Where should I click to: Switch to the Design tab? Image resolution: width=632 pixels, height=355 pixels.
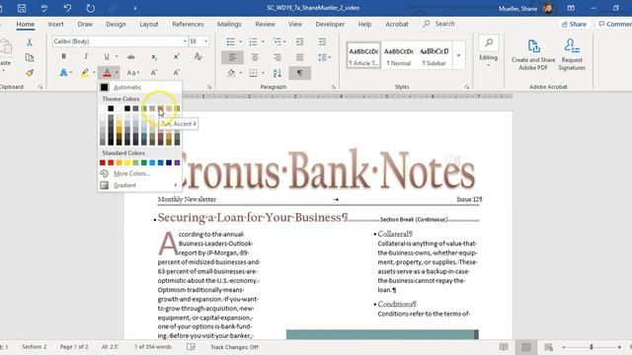pos(116,24)
